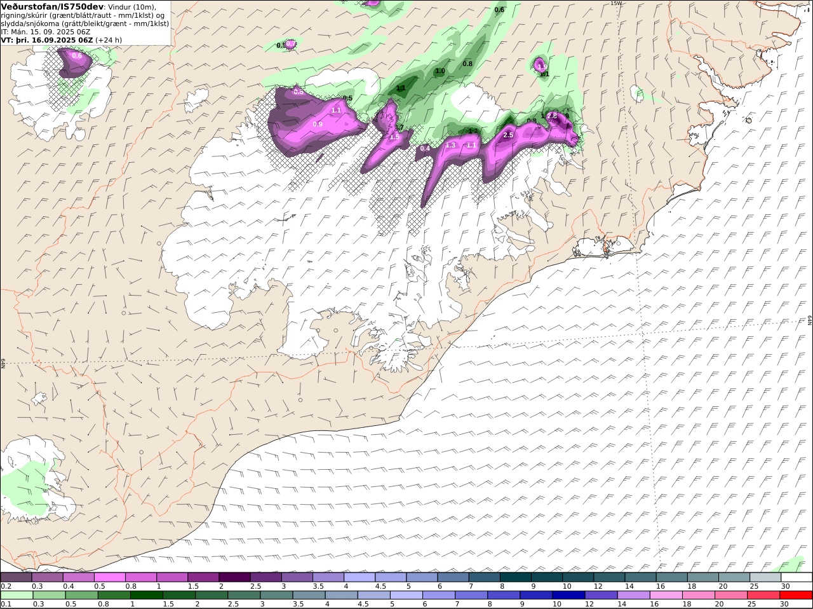Click the 1.0 value in the green rain band

tap(440, 71)
